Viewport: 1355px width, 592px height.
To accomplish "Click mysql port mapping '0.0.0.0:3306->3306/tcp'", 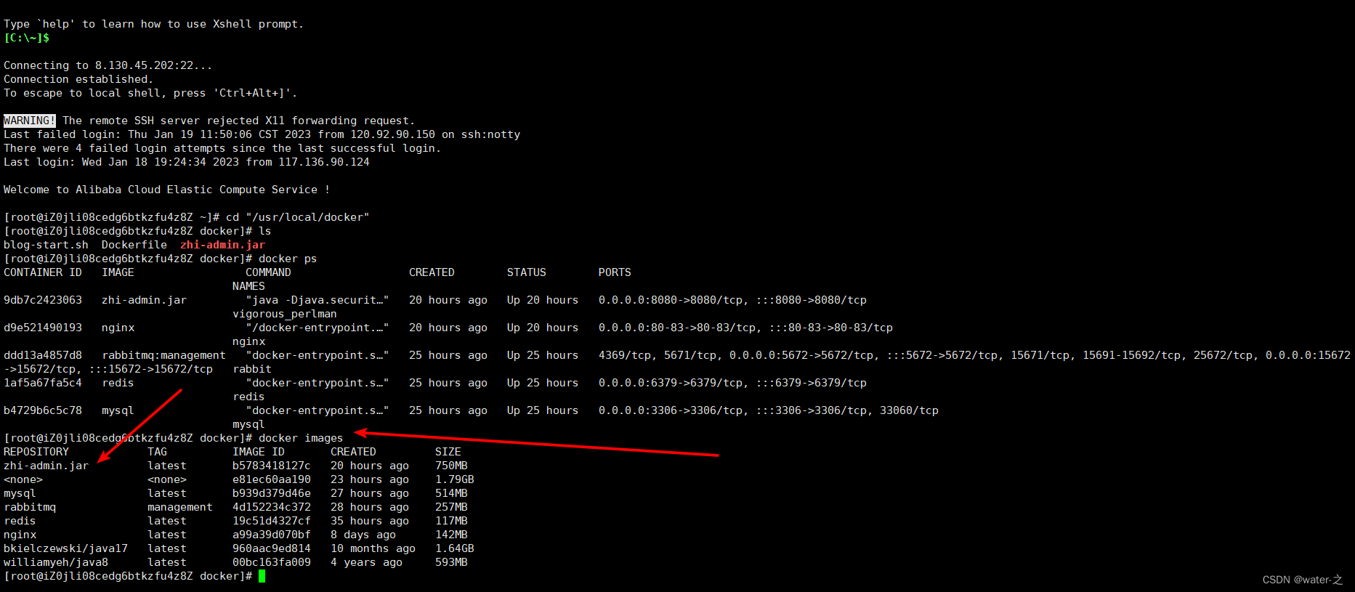I will click(674, 410).
